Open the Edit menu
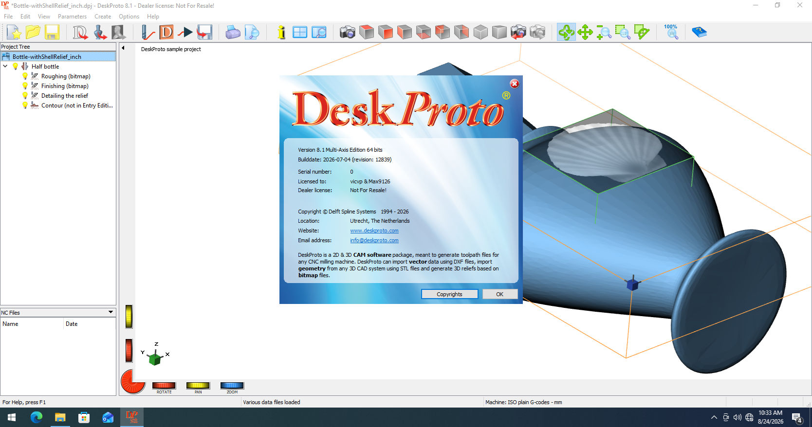812x427 pixels. click(25, 17)
